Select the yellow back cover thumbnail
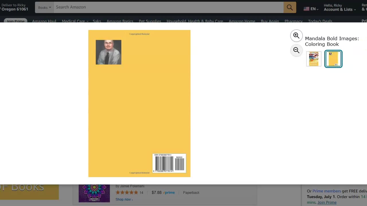The height and width of the screenshot is (206, 367). point(333,59)
